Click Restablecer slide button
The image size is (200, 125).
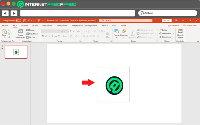[x=32, y=34]
